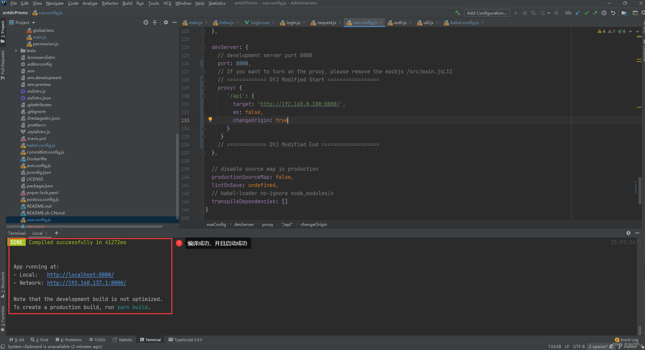Switch to the request.js tab
This screenshot has height=350, width=645.
pyautogui.click(x=326, y=23)
